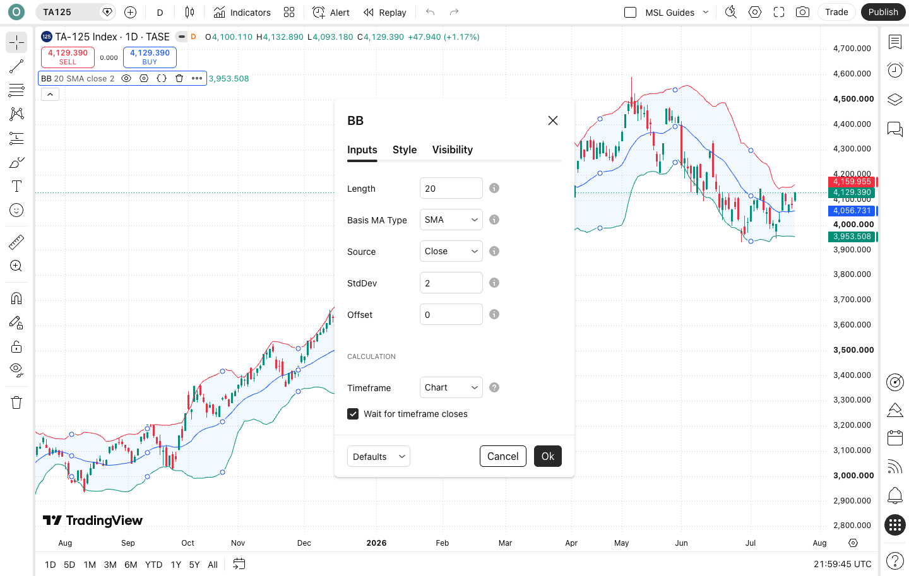Viewport: 909px width, 576px height.
Task: Expand the MSL Guides dropdown arrow
Action: pos(706,12)
